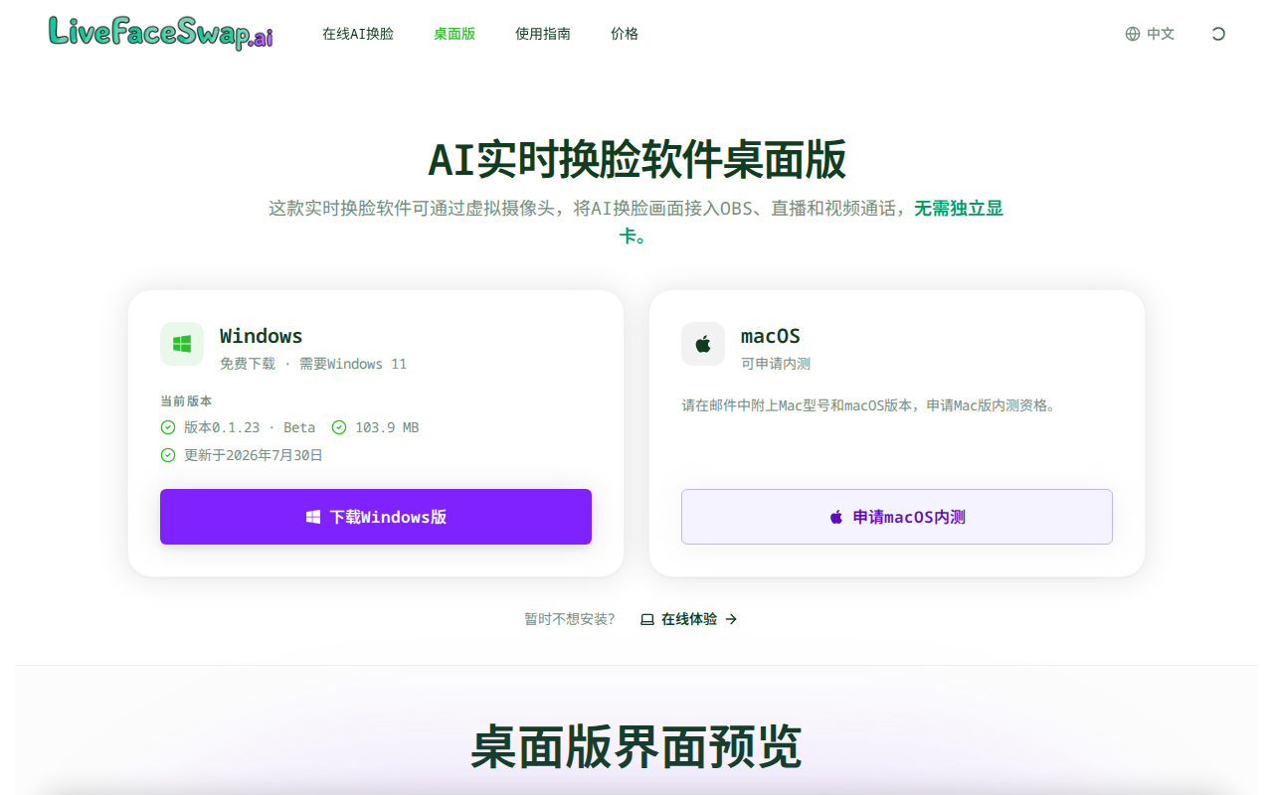Open the 价格 pricing page
Viewport: 1273px width, 795px height.
(625, 34)
